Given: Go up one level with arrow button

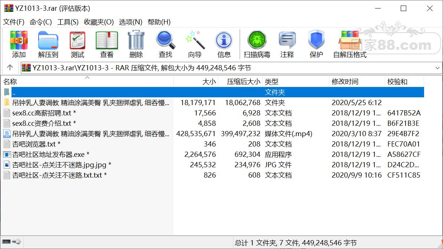Looking at the screenshot, I should pyautogui.click(x=10, y=68).
